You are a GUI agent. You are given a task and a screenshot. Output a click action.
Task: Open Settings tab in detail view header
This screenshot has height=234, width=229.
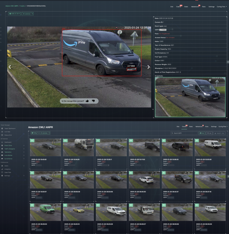[x=211, y=7]
